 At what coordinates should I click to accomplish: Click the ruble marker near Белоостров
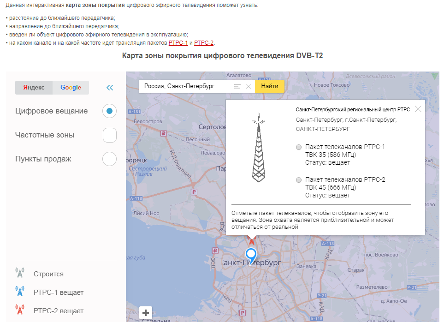(162, 133)
